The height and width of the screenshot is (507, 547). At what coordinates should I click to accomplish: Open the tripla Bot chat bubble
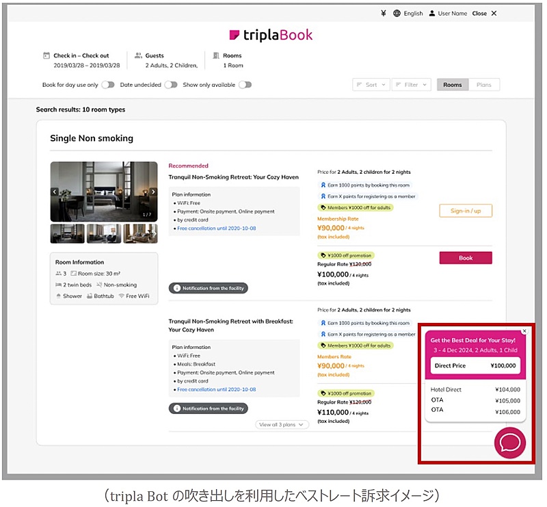(x=510, y=443)
